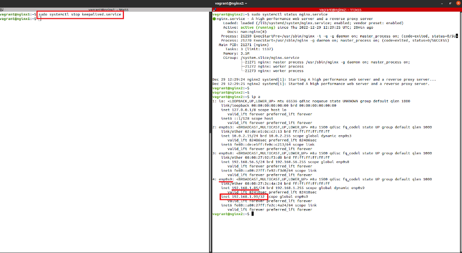
Task: Click the main window title vagrant@nginx2
Action: [231, 4]
